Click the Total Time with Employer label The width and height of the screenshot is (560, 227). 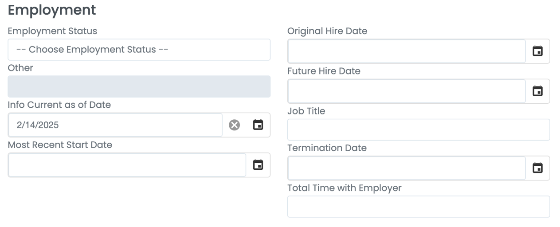[344, 188]
